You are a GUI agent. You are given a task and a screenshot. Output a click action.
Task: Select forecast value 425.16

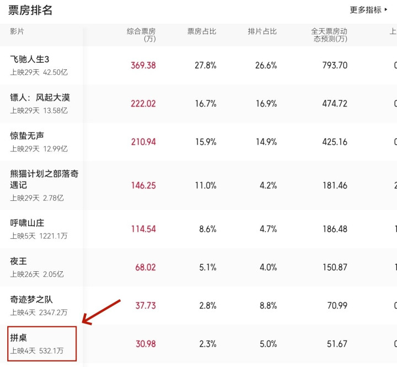[x=335, y=142]
